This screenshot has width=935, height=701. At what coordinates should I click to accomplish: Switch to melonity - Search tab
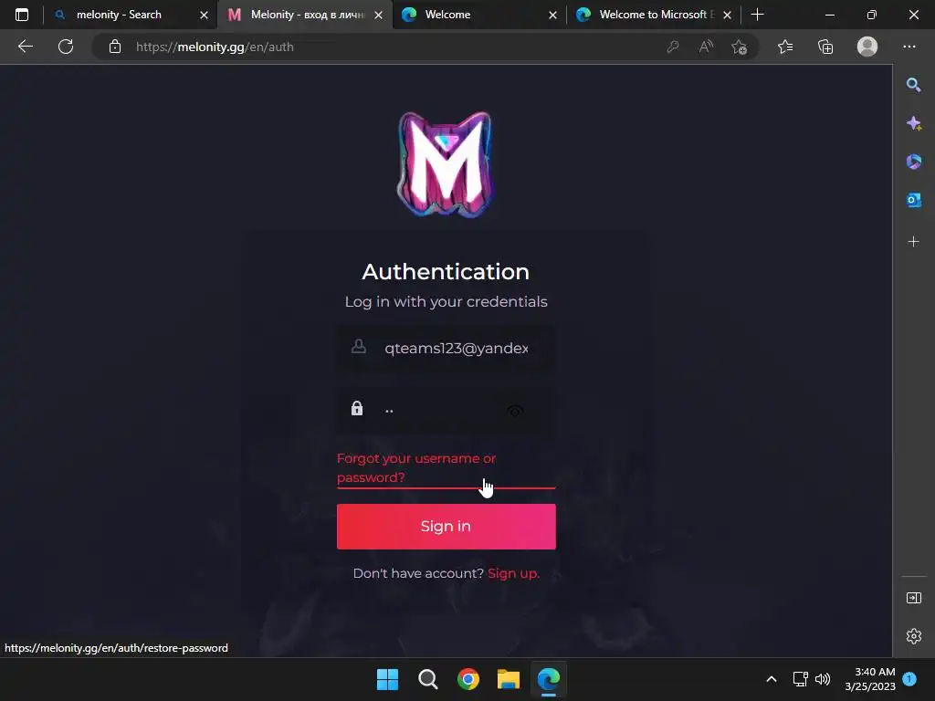click(120, 15)
